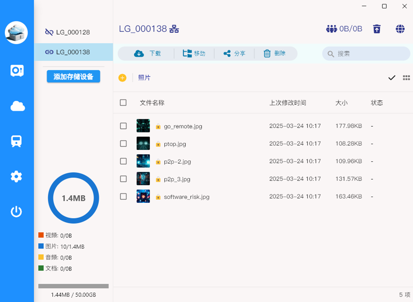Open the software_risk.jpg thumbnail
This screenshot has height=302, width=413.
click(x=143, y=196)
